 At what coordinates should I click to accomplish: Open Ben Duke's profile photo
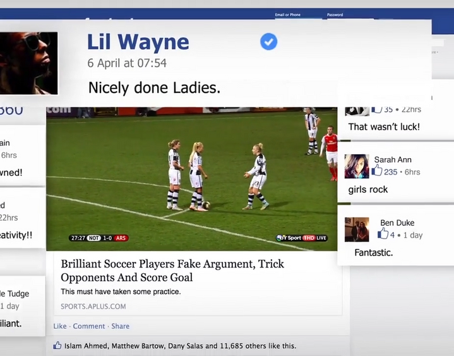point(357,230)
